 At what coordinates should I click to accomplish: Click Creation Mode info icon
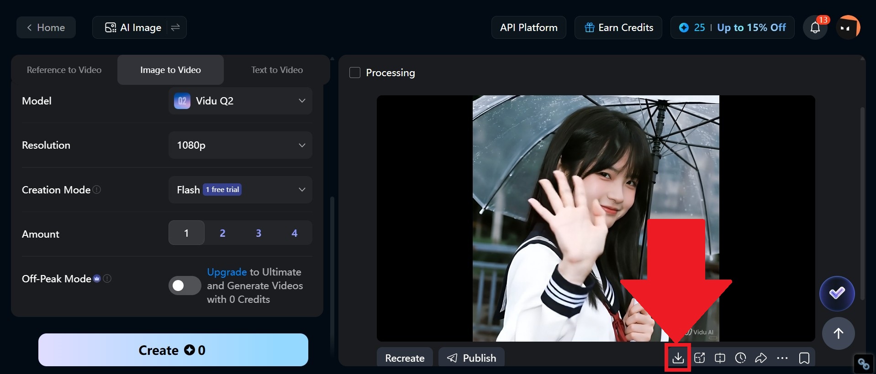point(97,189)
